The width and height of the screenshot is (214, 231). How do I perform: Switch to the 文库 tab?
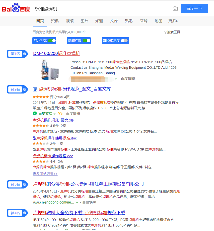coord(114,21)
